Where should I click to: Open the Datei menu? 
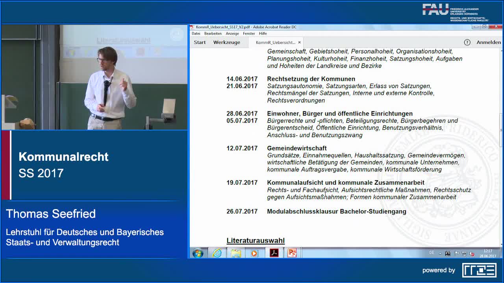pos(196,34)
